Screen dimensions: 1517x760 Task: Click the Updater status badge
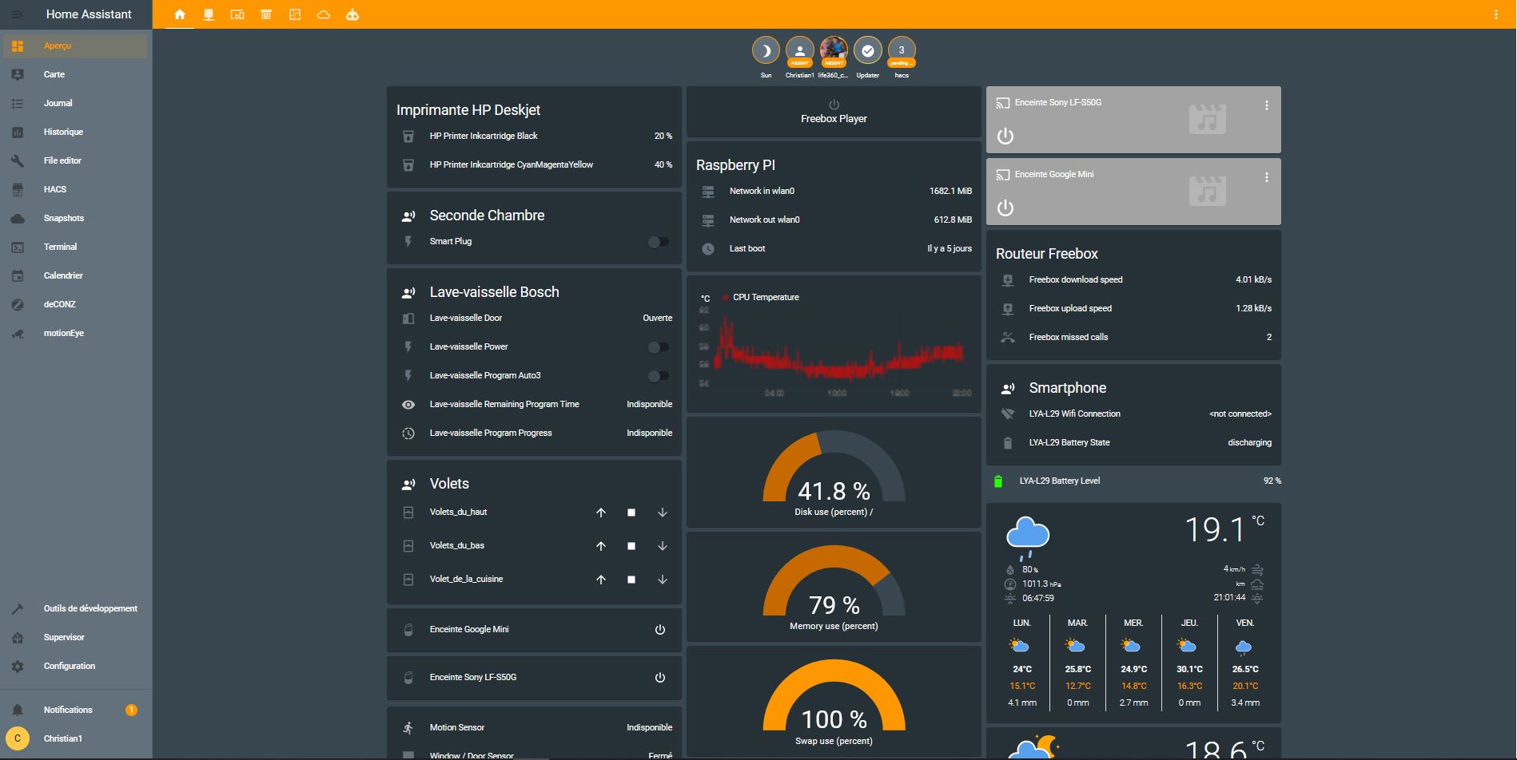point(867,52)
